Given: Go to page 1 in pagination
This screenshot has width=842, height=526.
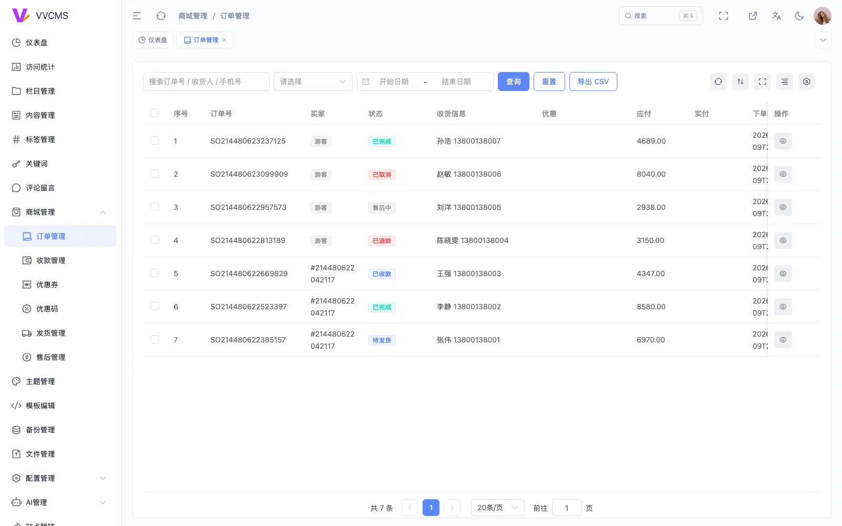Looking at the screenshot, I should coord(431,508).
